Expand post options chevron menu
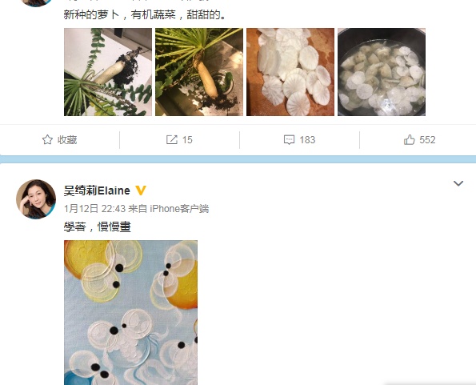Image resolution: width=476 pixels, height=385 pixels. click(x=458, y=183)
